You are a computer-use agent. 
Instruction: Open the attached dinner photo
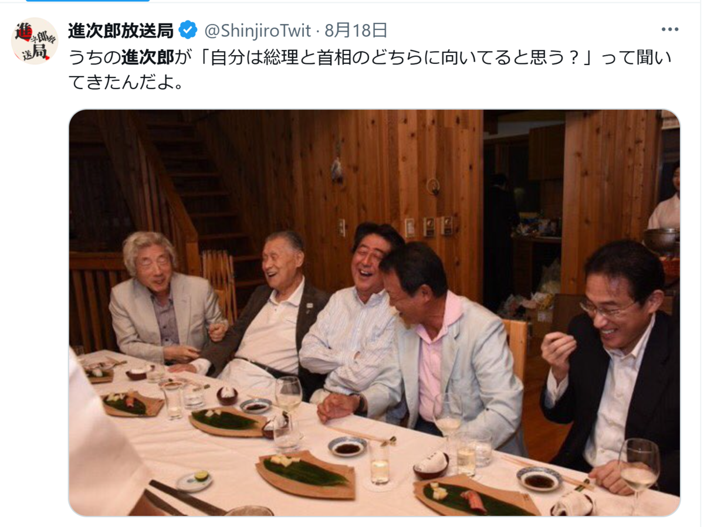[x=374, y=312]
